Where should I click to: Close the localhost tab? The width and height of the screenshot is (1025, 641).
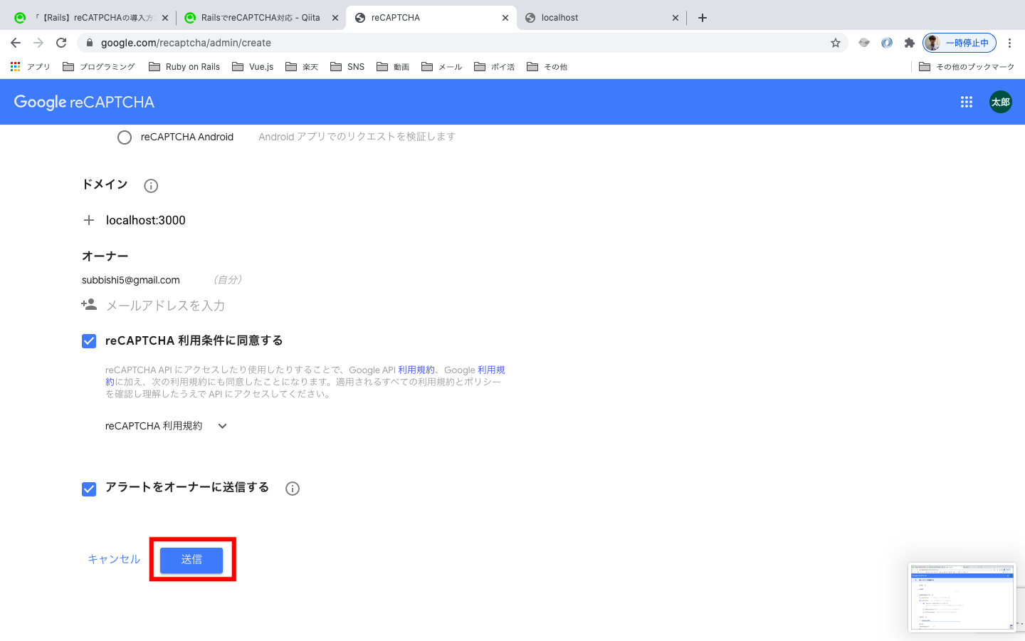click(676, 18)
